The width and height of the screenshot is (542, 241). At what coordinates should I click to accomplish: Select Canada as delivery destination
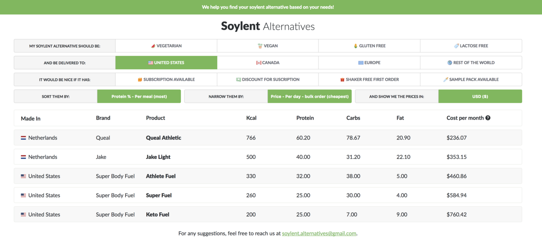(x=268, y=63)
